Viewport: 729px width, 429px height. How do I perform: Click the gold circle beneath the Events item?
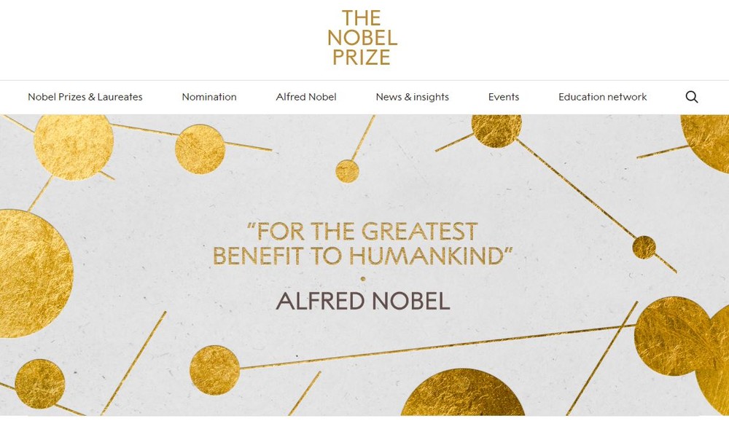click(496, 130)
